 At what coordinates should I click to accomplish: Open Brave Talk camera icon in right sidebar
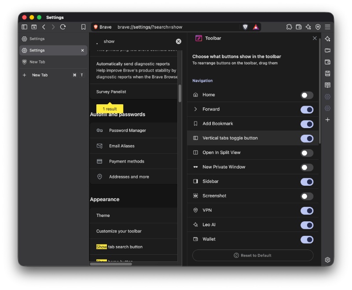(x=327, y=50)
